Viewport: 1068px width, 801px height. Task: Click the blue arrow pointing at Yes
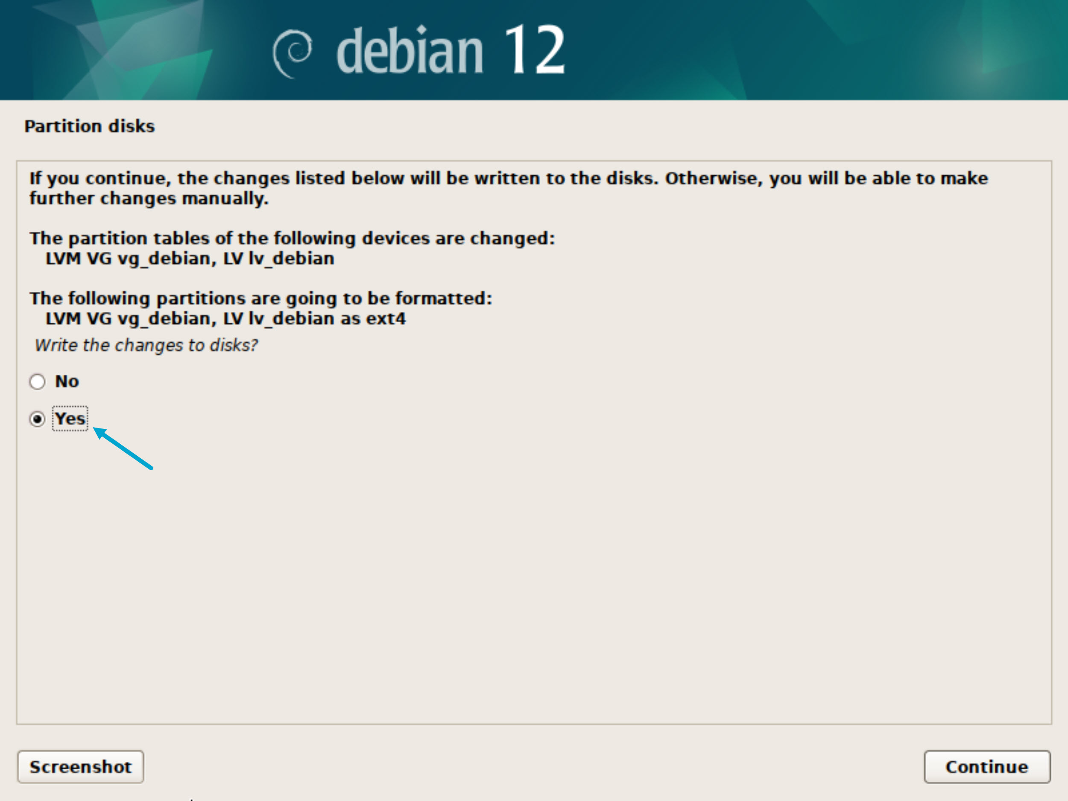point(123,448)
